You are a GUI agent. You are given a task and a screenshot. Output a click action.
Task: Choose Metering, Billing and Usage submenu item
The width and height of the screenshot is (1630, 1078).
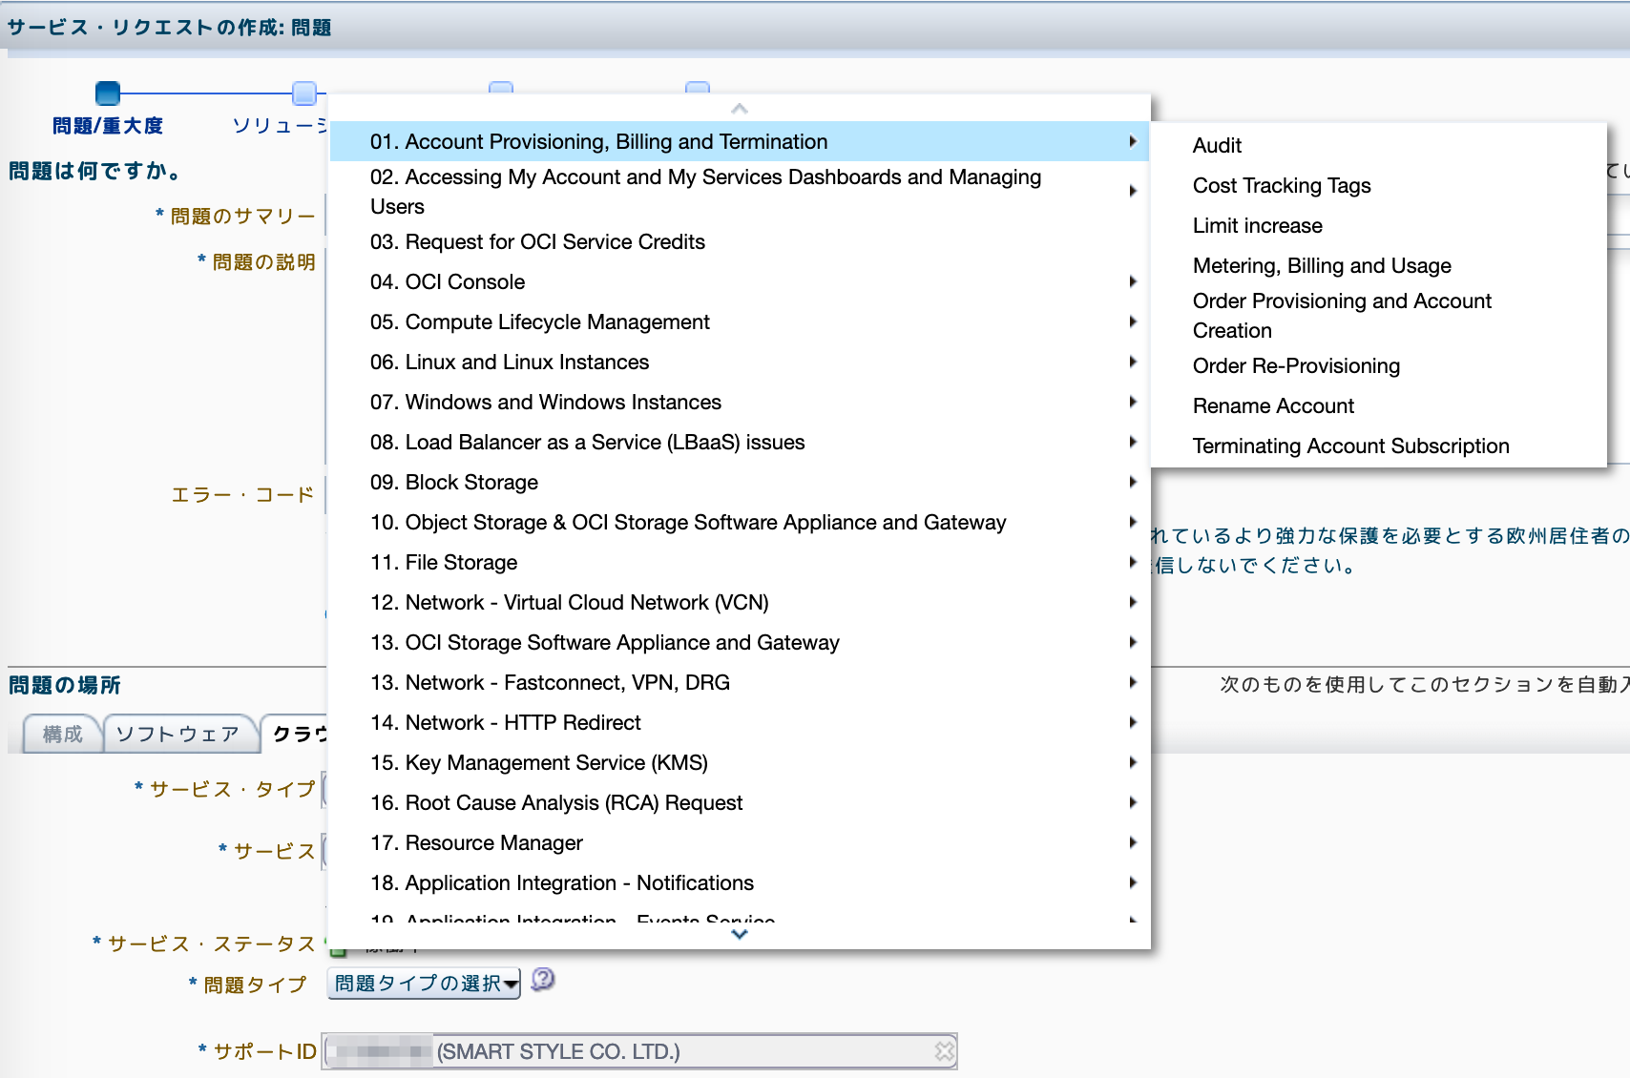[x=1379, y=265]
